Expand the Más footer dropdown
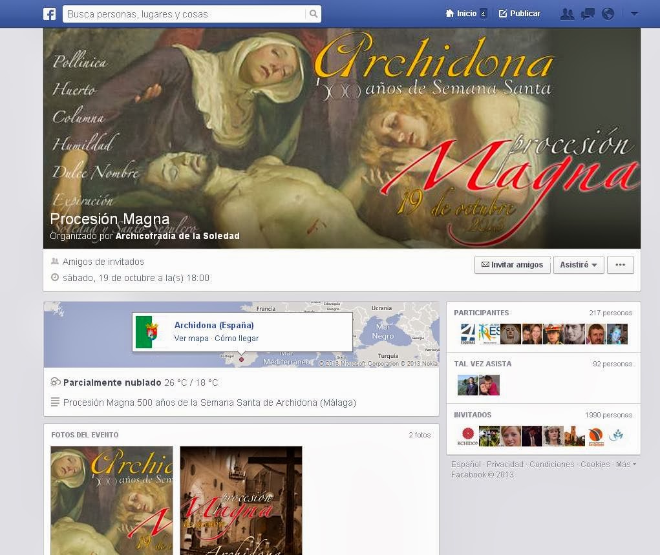The image size is (660, 555). coord(626,464)
